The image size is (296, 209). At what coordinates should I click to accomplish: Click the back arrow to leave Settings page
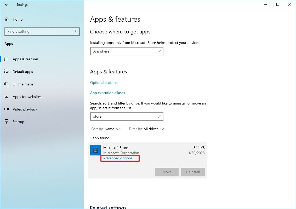click(7, 4)
